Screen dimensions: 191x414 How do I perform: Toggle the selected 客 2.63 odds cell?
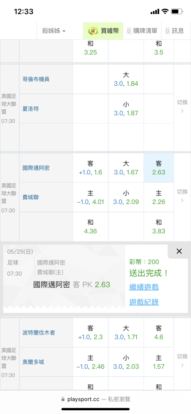[x=159, y=168]
